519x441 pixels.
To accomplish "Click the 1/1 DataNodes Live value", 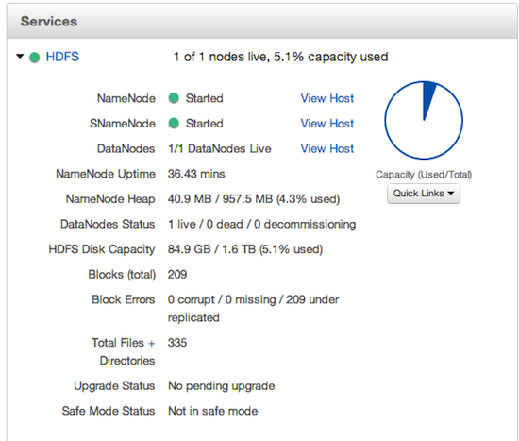I will [220, 149].
